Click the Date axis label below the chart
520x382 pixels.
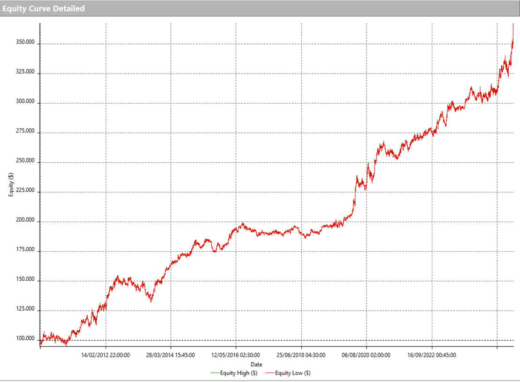(x=256, y=364)
